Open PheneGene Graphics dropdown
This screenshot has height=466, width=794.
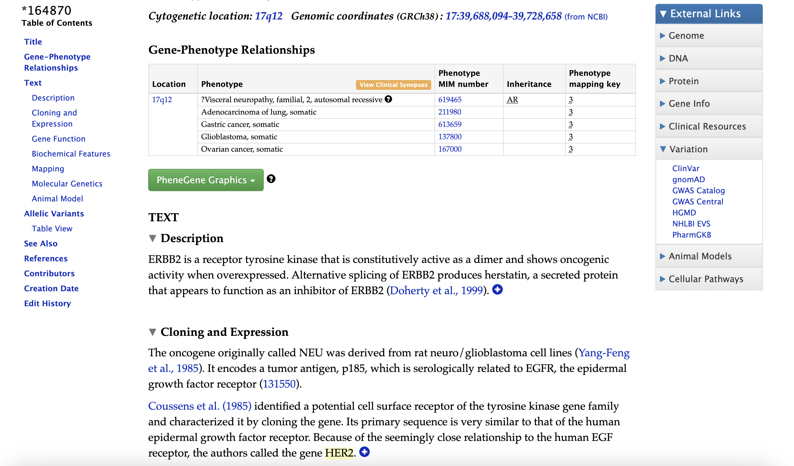(206, 180)
